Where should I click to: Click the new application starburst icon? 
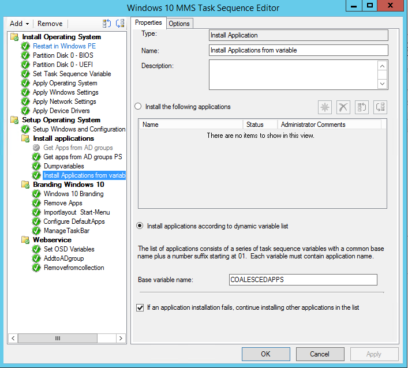pos(325,107)
